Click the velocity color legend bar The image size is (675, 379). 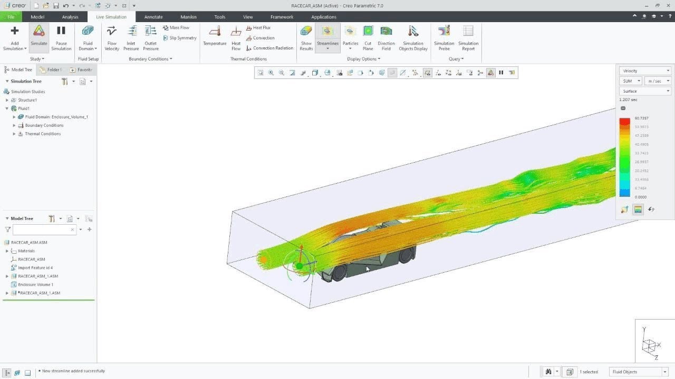point(624,157)
